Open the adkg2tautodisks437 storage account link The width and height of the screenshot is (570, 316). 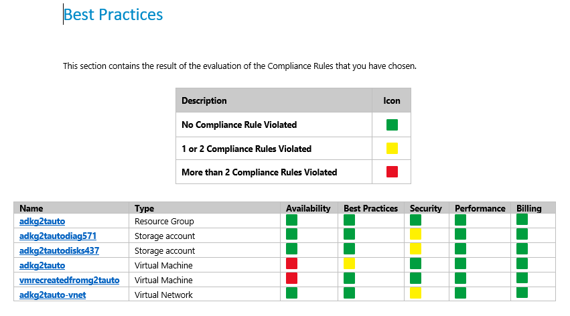click(59, 250)
